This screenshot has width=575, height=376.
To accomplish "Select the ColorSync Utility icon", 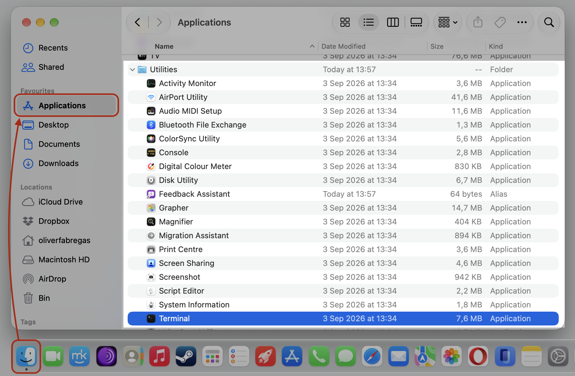I will coord(151,139).
